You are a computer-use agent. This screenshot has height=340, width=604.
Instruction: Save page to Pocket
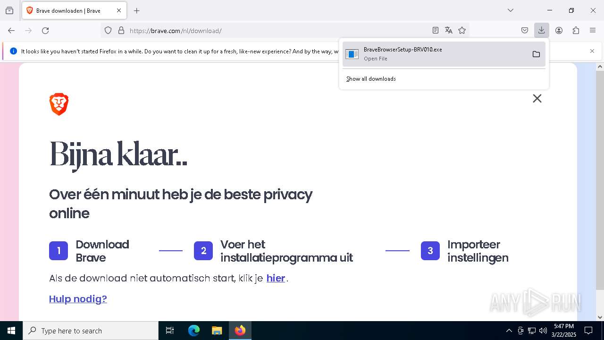click(525, 30)
